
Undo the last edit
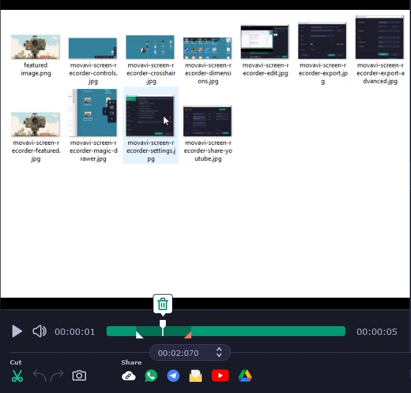point(40,376)
